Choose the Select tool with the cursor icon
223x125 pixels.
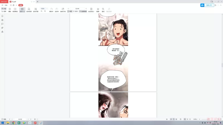[4, 11]
